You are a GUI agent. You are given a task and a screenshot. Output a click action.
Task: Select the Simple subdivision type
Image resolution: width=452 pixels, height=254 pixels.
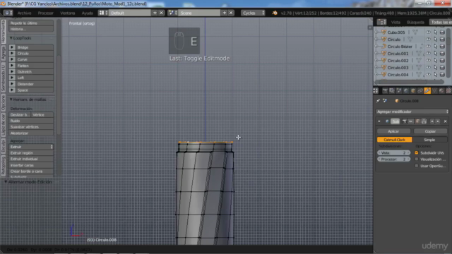(x=429, y=140)
